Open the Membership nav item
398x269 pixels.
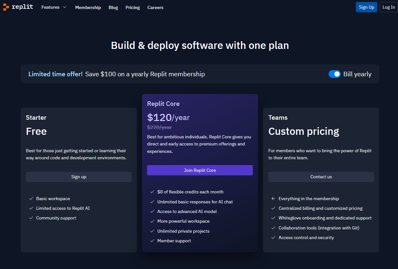point(88,7)
